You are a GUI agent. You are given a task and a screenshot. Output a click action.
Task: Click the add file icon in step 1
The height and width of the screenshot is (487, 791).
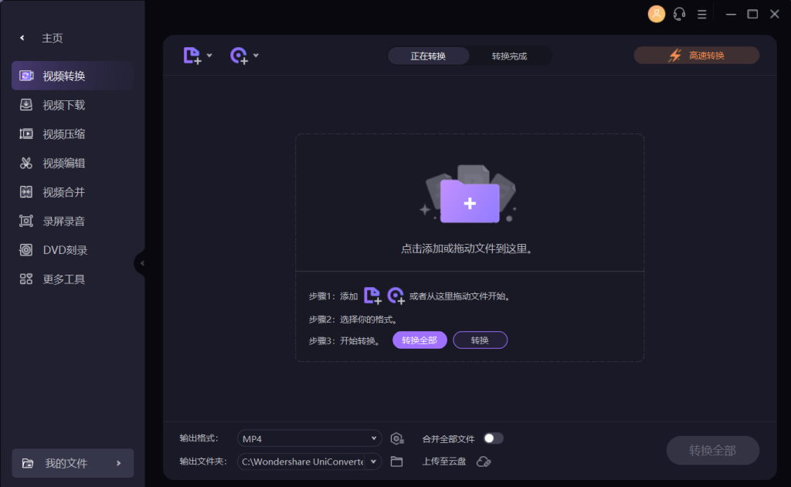click(372, 296)
